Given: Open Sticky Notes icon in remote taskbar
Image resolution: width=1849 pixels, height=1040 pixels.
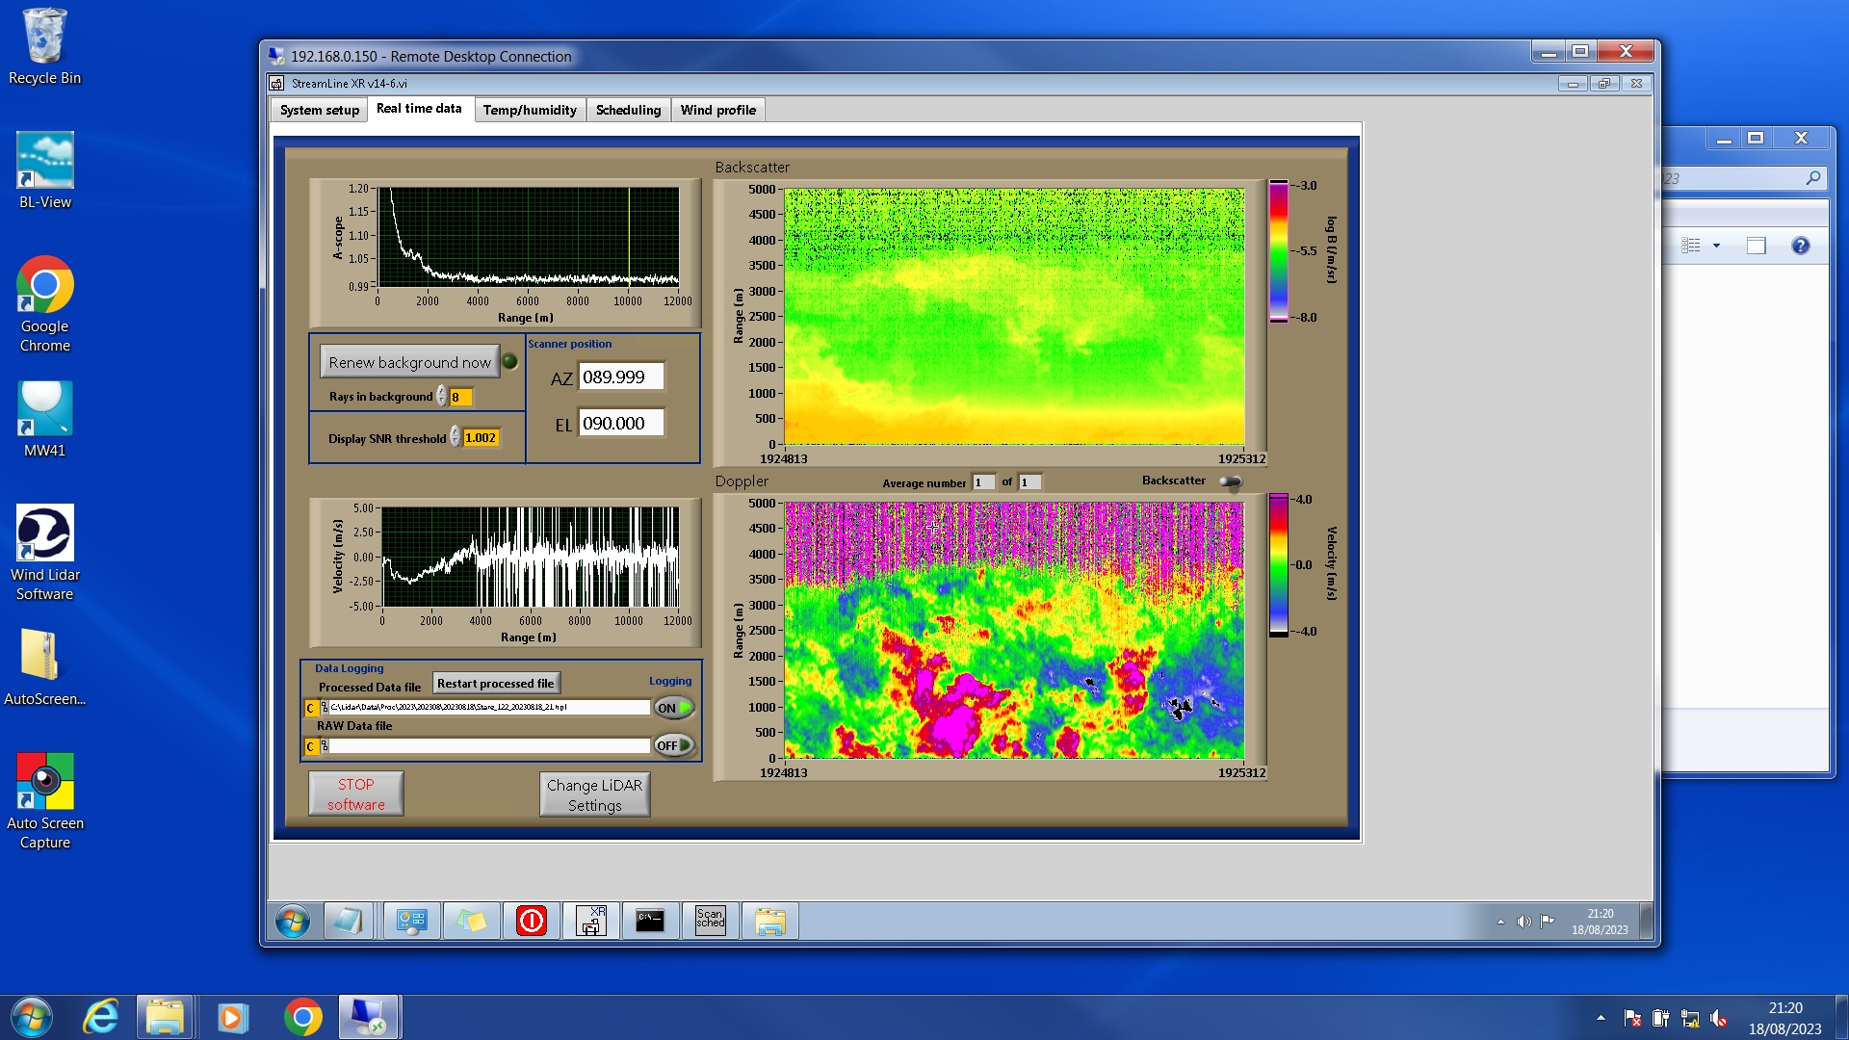Looking at the screenshot, I should [471, 921].
